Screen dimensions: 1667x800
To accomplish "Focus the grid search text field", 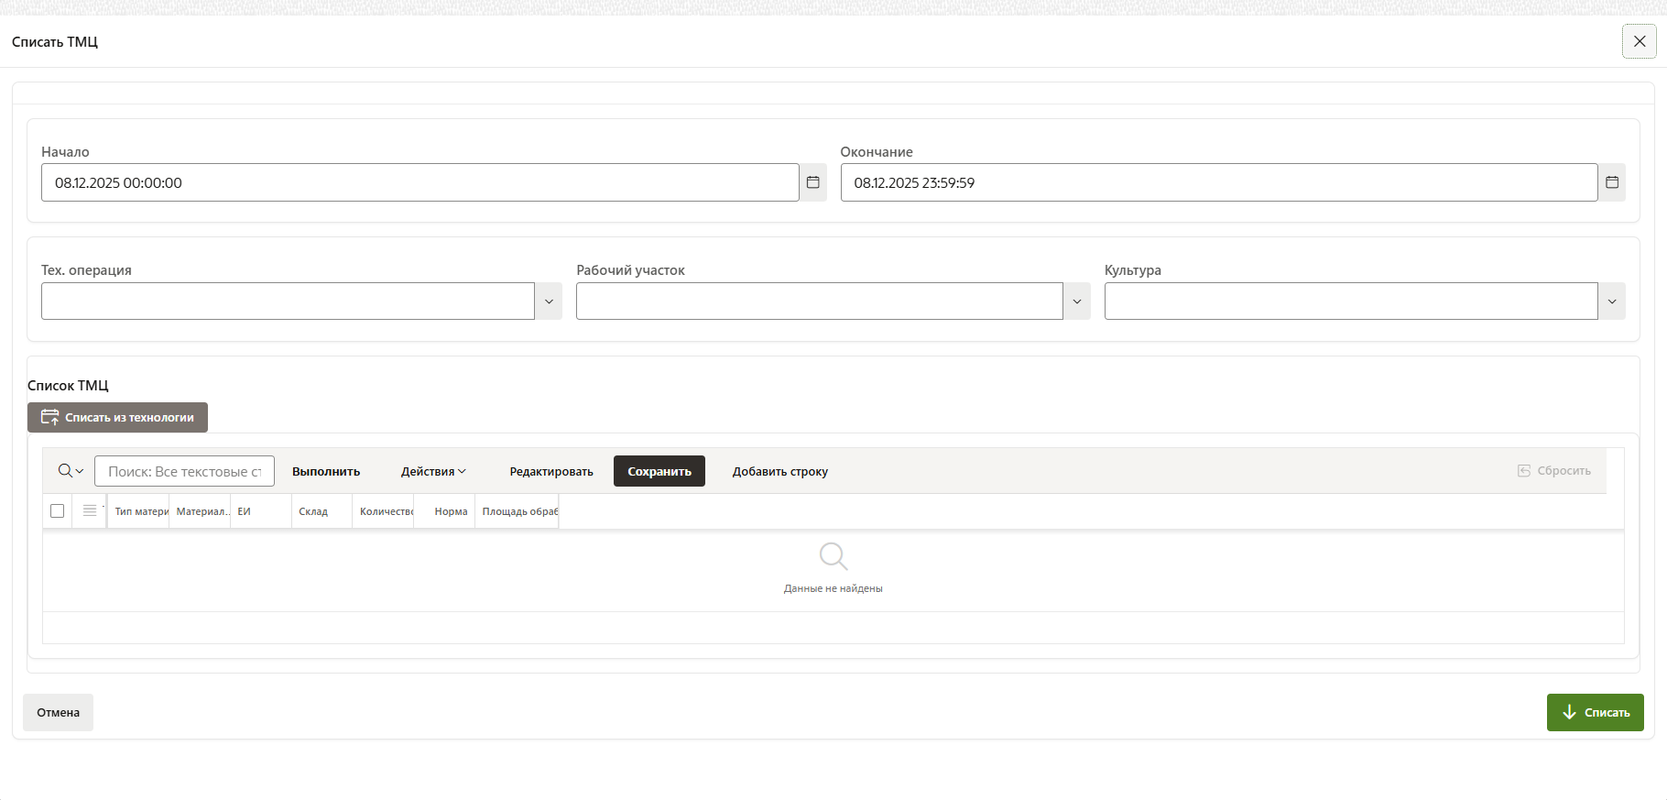I will coord(184,471).
